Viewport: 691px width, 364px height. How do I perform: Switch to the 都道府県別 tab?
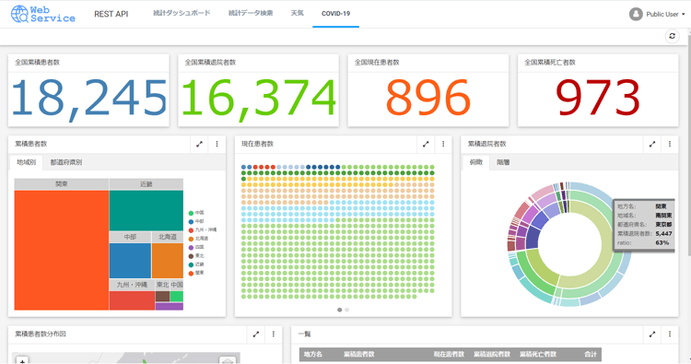(66, 162)
